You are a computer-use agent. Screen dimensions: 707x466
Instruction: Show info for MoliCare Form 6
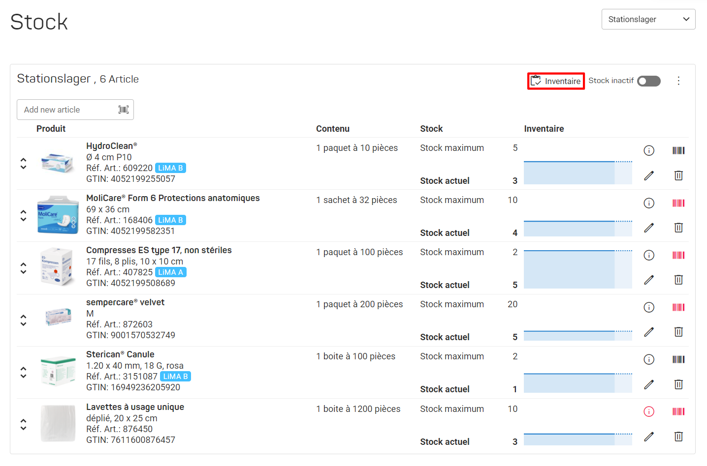649,203
